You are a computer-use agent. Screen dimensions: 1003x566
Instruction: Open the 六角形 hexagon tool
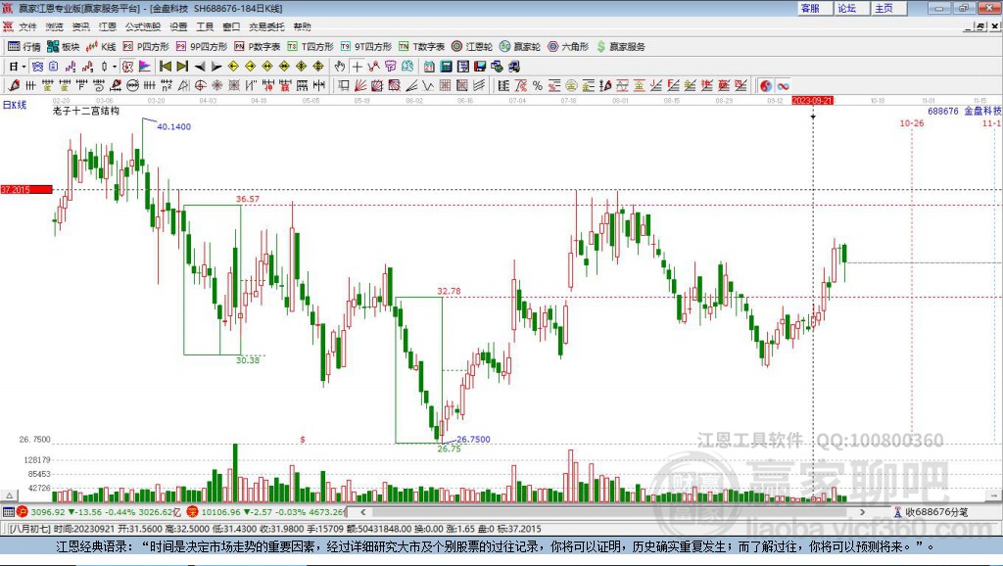pos(568,47)
